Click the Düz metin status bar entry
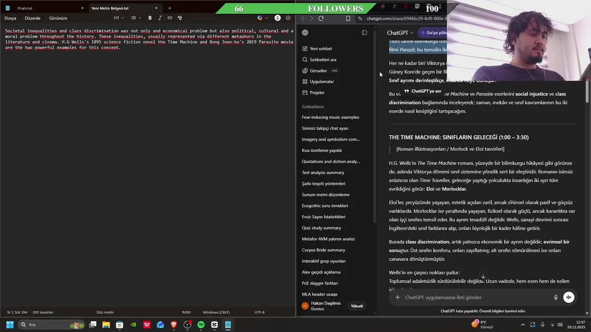Screen dimensions: 591x332 pyautogui.click(x=105, y=312)
